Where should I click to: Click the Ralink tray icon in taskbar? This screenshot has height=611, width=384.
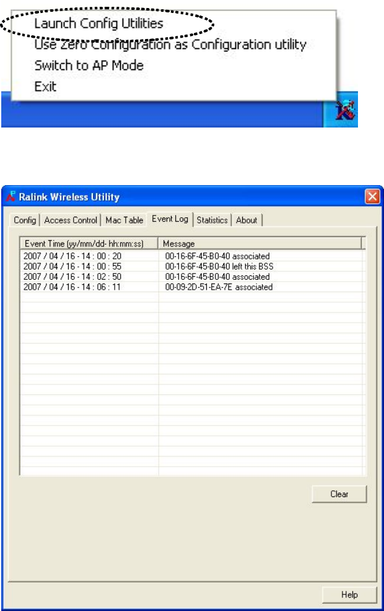345,110
